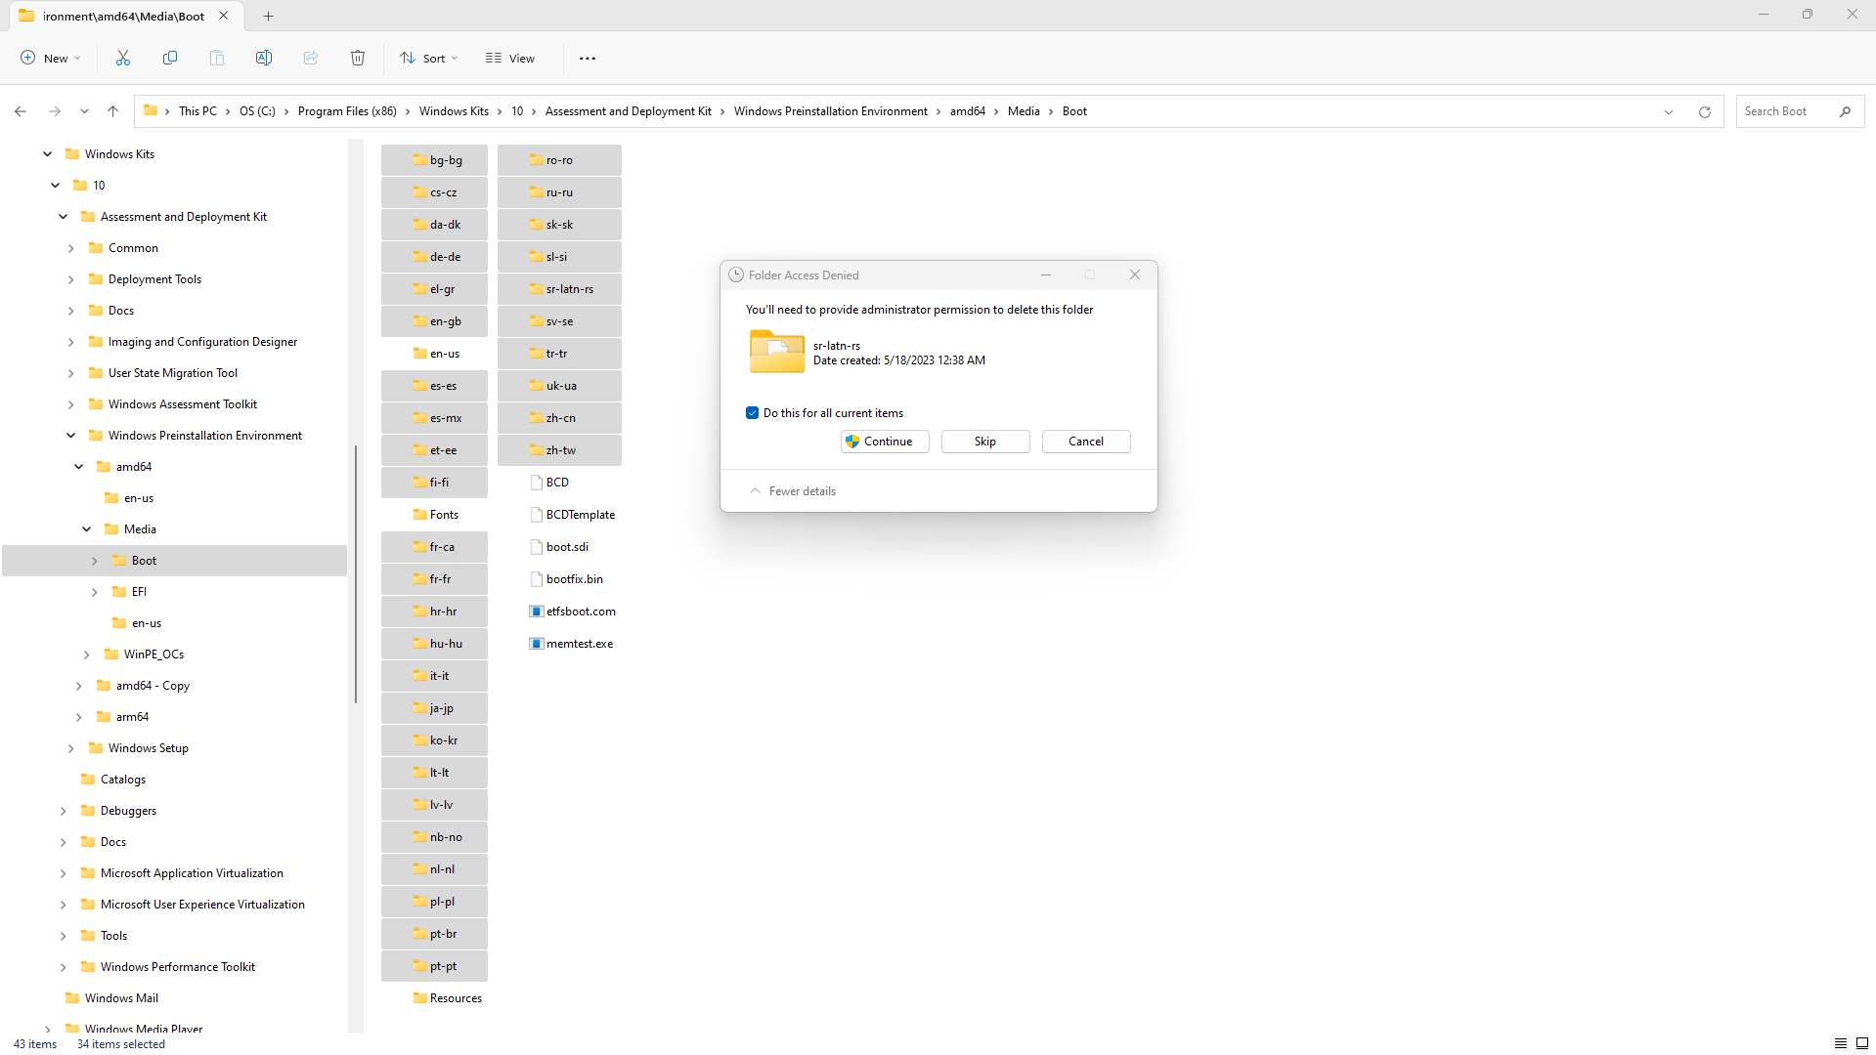Collapse the Fewer details section

[x=793, y=491]
